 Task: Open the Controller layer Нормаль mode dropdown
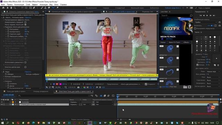[74, 102]
